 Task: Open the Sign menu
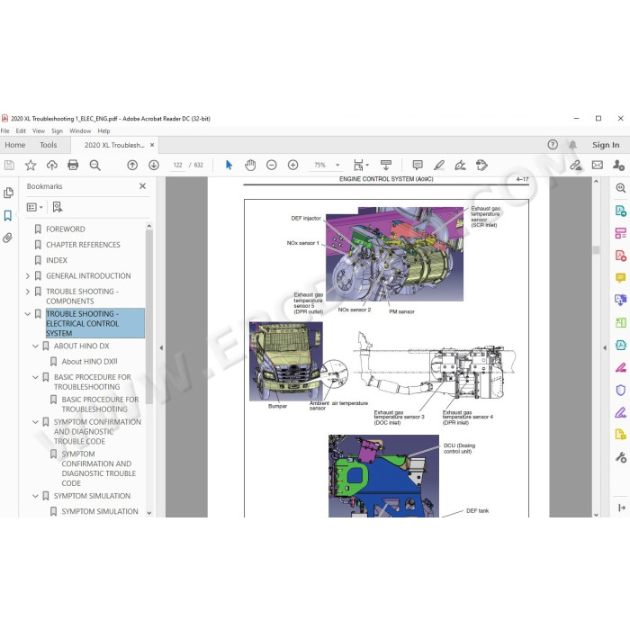coord(57,131)
